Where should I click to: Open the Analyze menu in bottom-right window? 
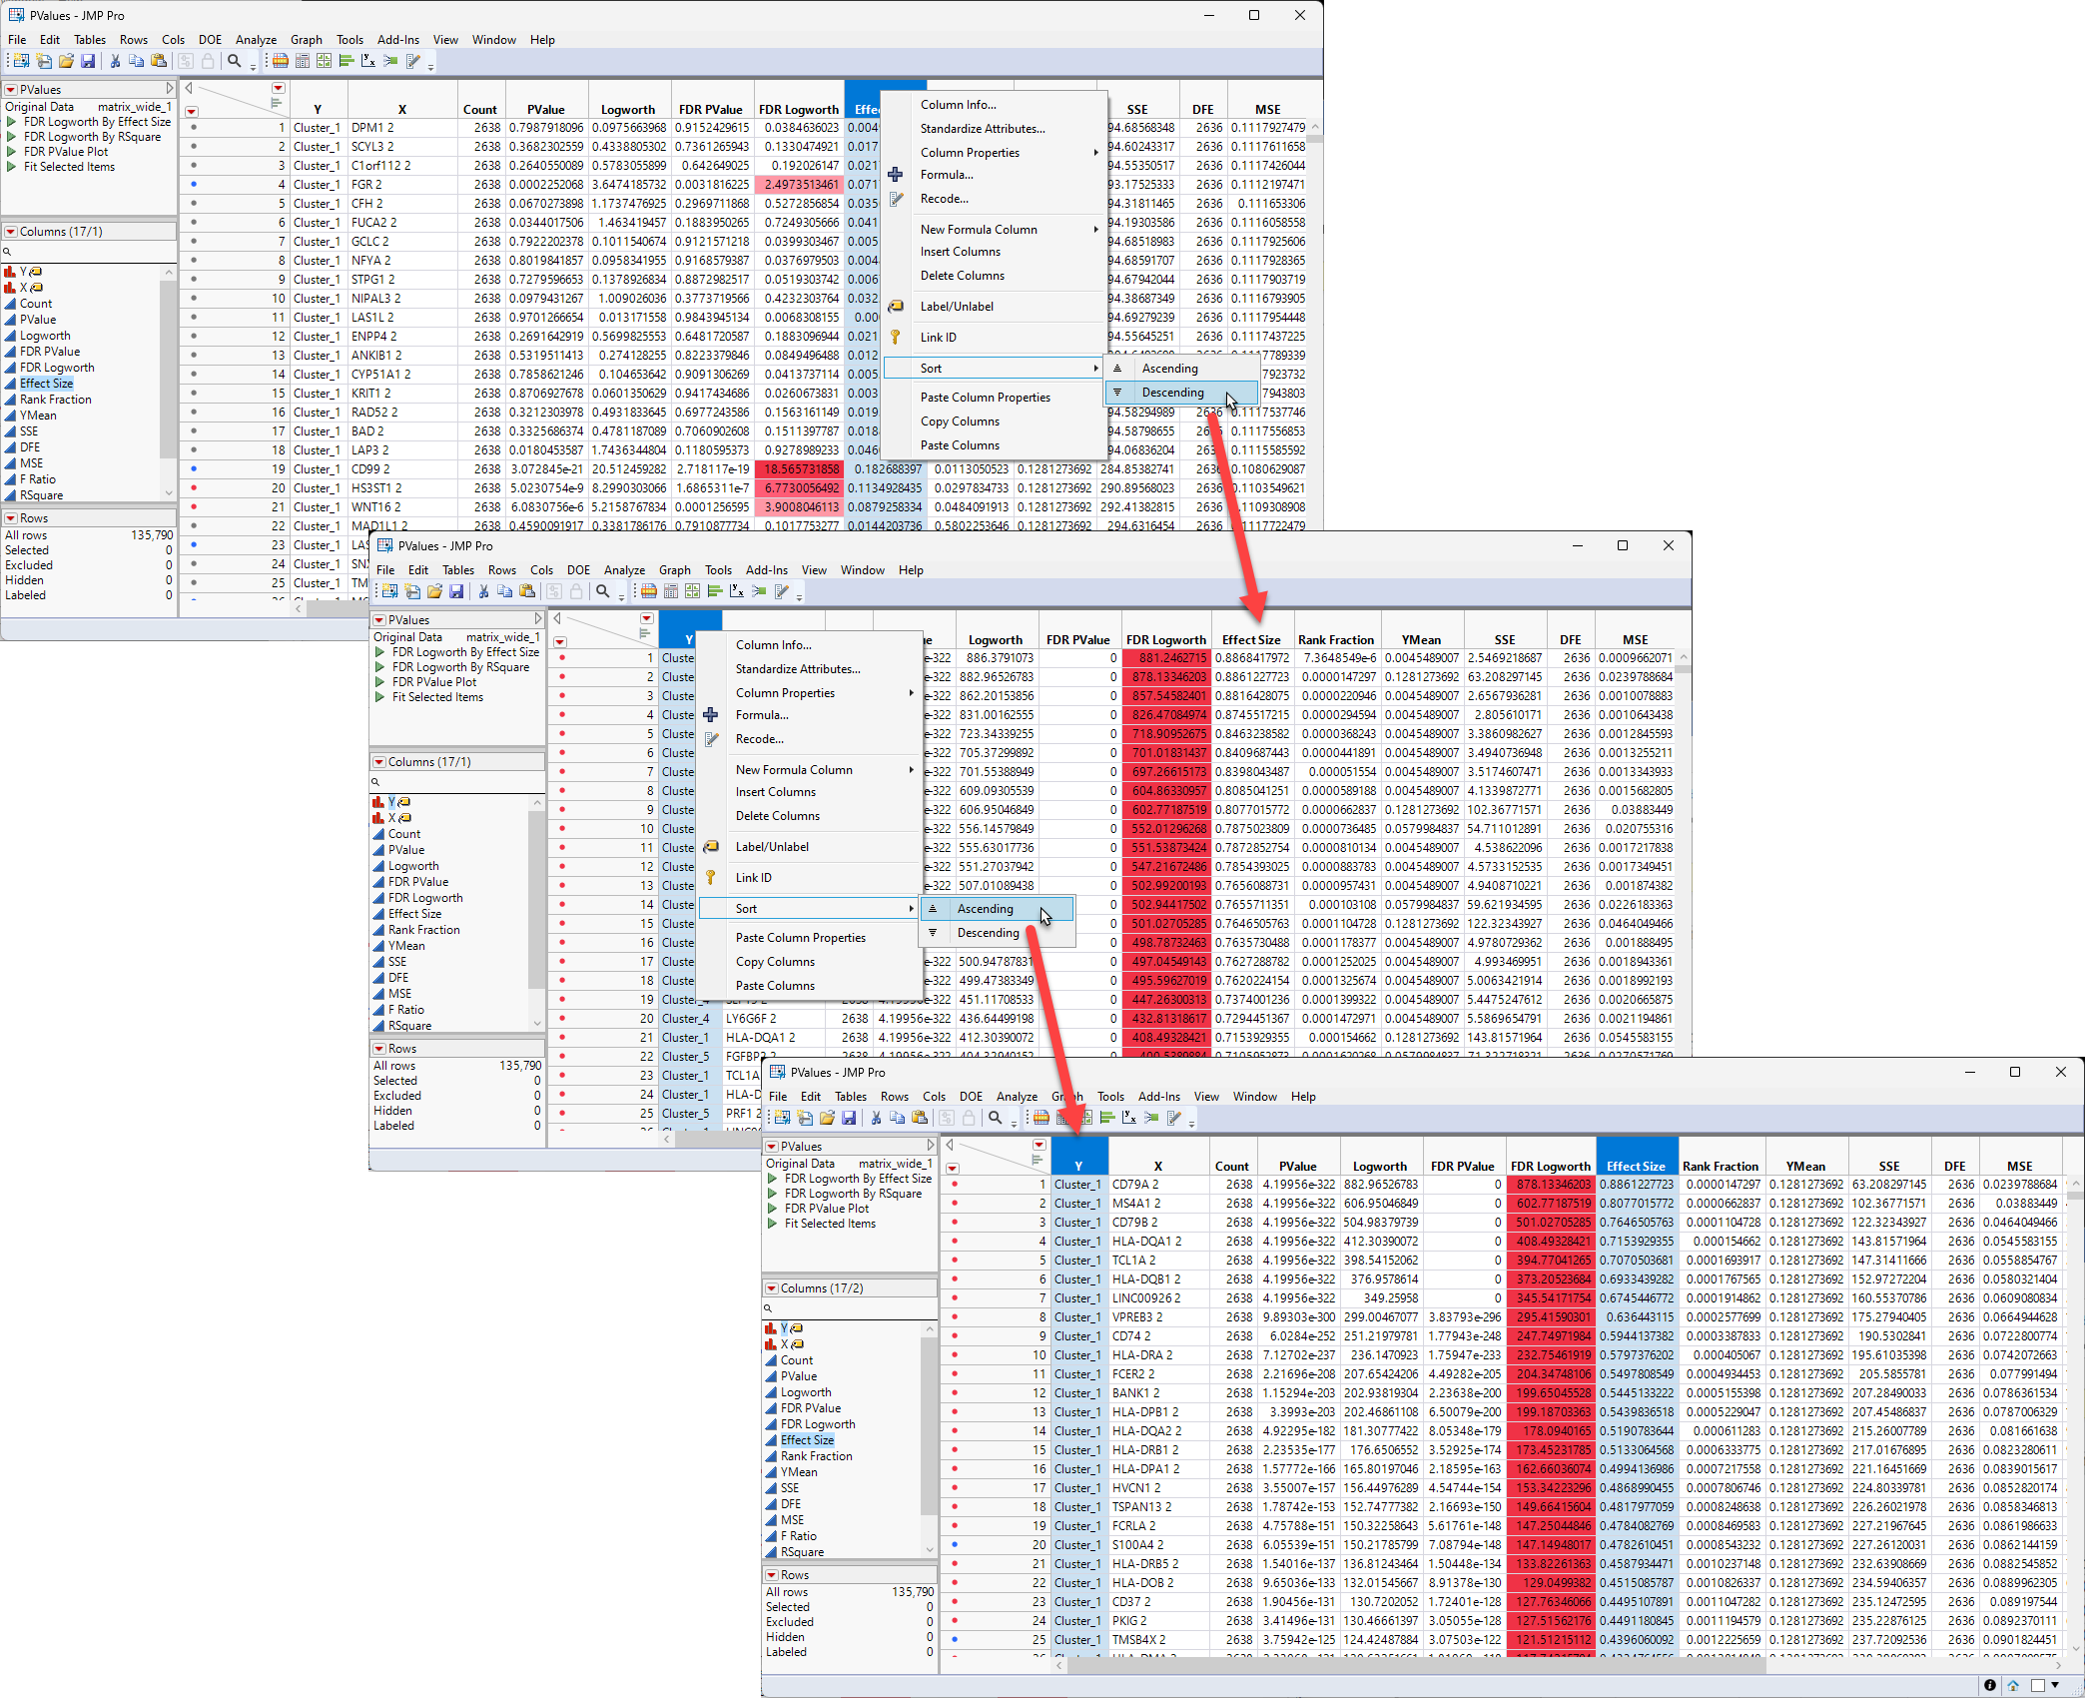(x=1016, y=1096)
